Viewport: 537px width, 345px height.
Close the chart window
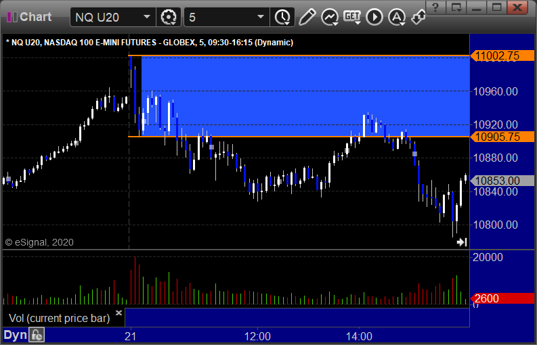point(517,7)
